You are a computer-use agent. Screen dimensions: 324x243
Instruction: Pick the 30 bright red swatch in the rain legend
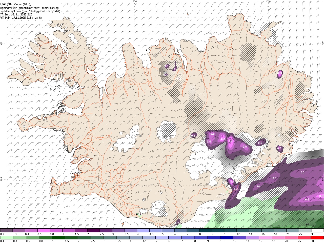tap(317, 237)
